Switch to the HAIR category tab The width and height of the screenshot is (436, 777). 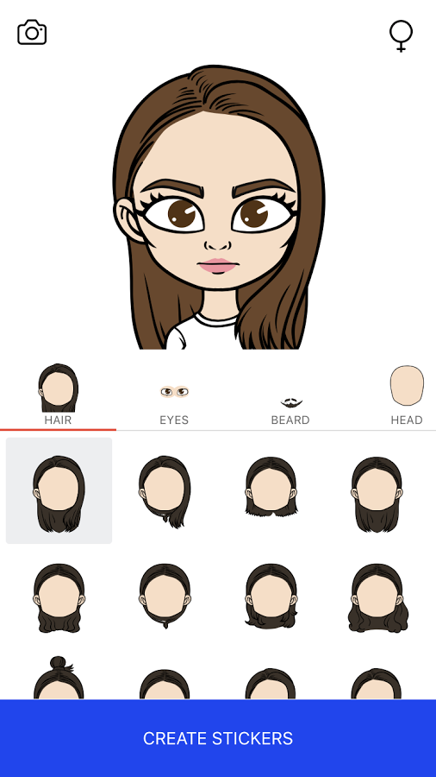pyautogui.click(x=59, y=395)
